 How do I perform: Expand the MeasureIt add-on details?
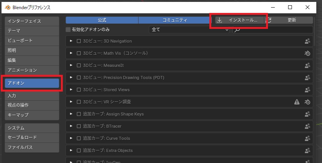click(x=71, y=65)
